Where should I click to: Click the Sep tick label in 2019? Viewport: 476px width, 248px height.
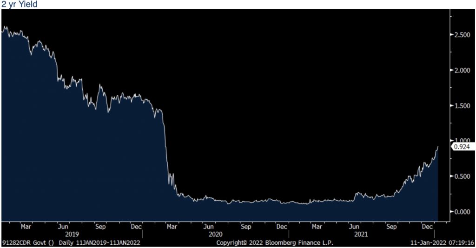point(100,227)
